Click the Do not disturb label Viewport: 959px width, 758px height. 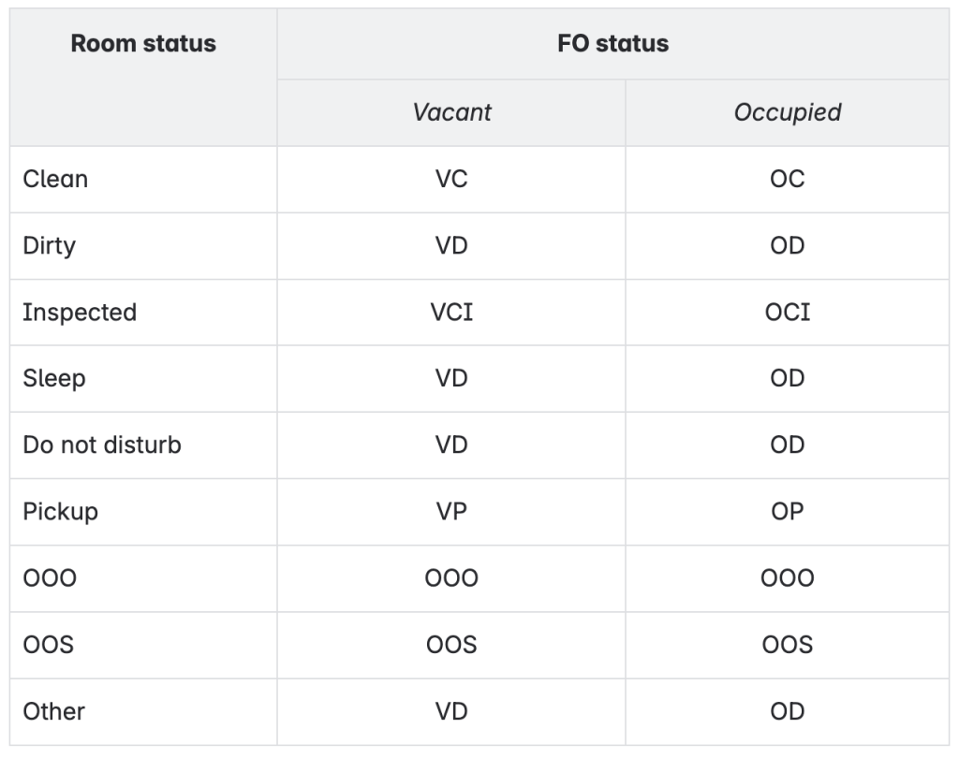[101, 445]
